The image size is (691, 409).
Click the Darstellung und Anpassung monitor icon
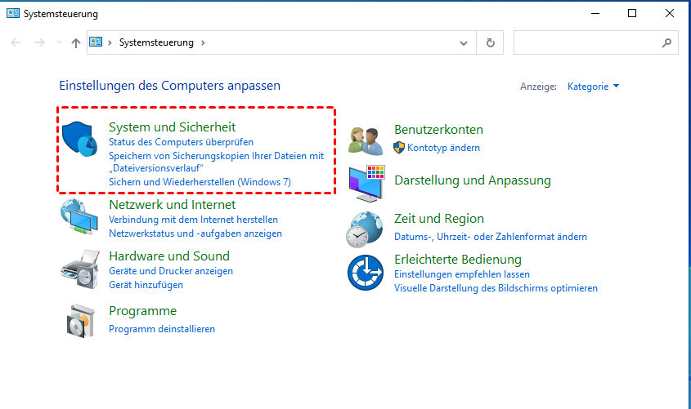tap(366, 183)
